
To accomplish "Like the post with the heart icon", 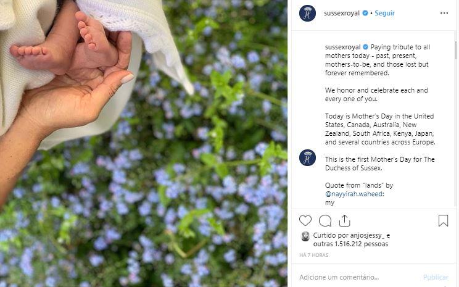I will click(x=305, y=220).
